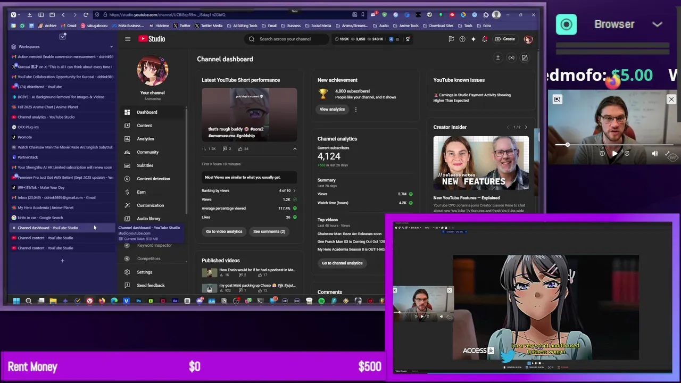
Task: Close the picture-in-picture webcam video
Action: point(671,99)
